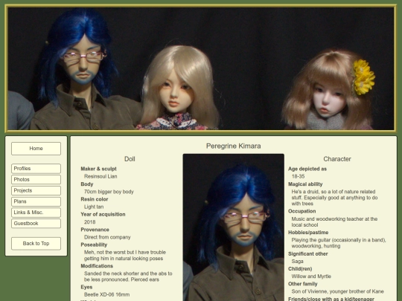Click the Maker & sculpt label

tap(98, 169)
